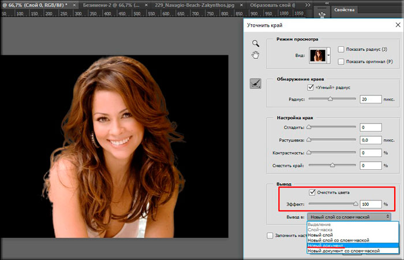This screenshot has width=404, height=260.
Task: Select the Hand tool in Refine Edge dialog
Action: 255,55
